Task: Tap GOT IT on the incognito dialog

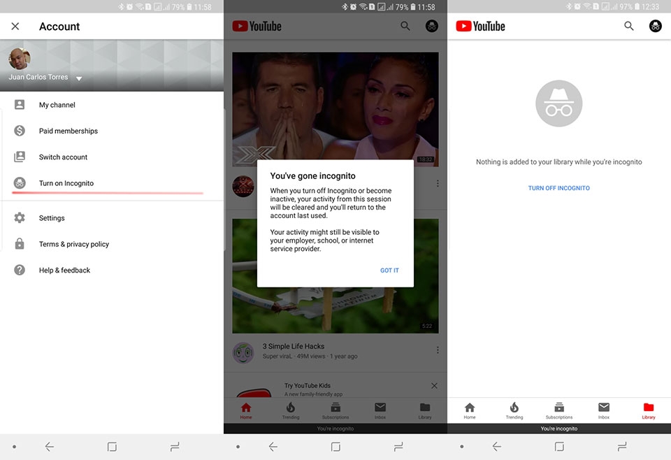Action: pyautogui.click(x=389, y=271)
